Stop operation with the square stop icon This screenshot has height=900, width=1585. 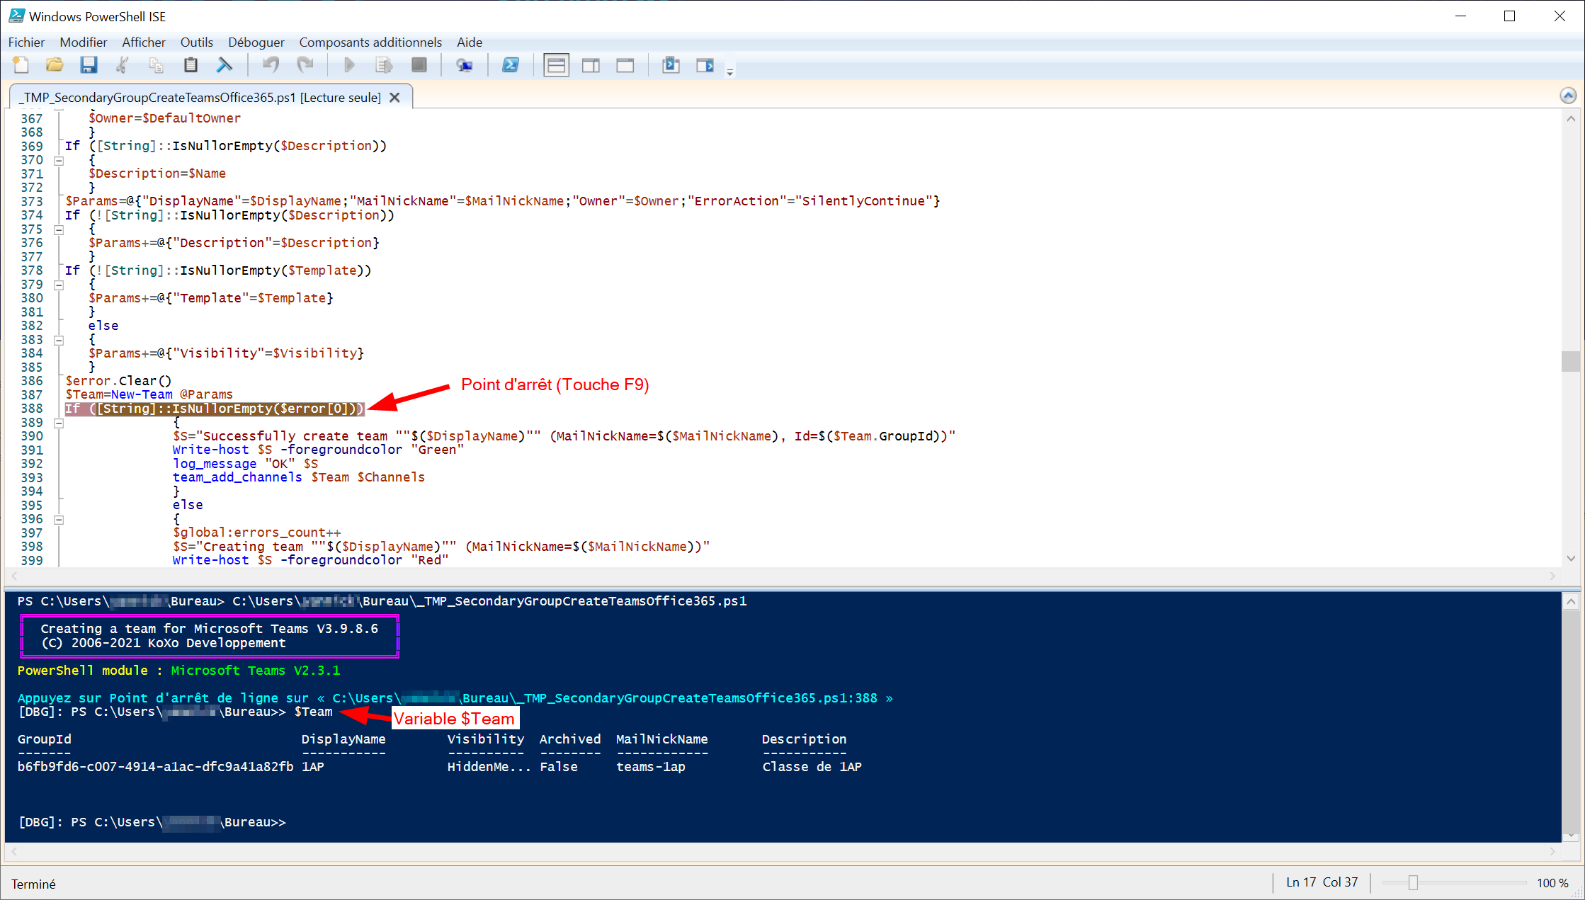419,65
